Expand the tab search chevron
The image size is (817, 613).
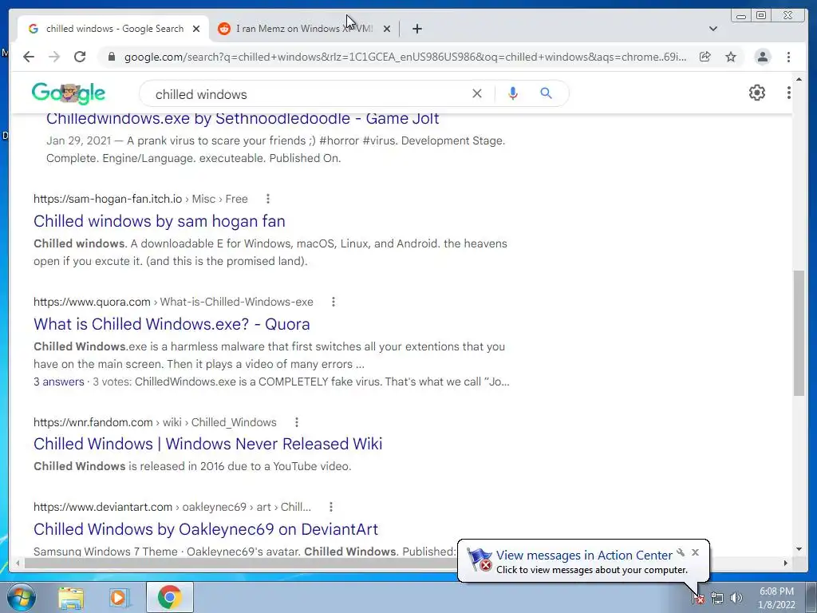pos(713,29)
